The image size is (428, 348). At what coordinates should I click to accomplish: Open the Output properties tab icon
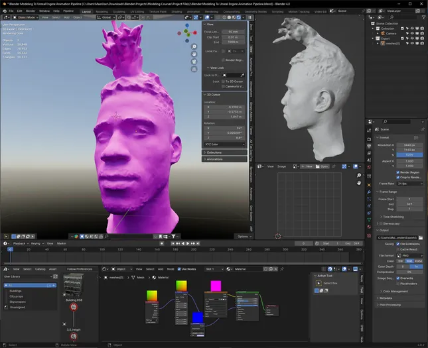click(x=369, y=146)
